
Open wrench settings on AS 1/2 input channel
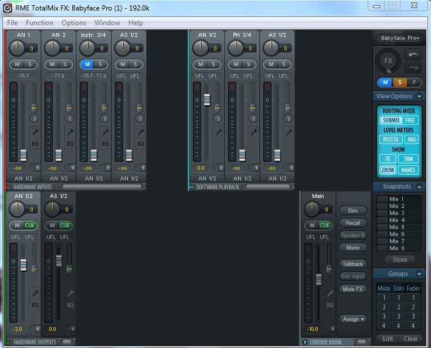pos(141,132)
